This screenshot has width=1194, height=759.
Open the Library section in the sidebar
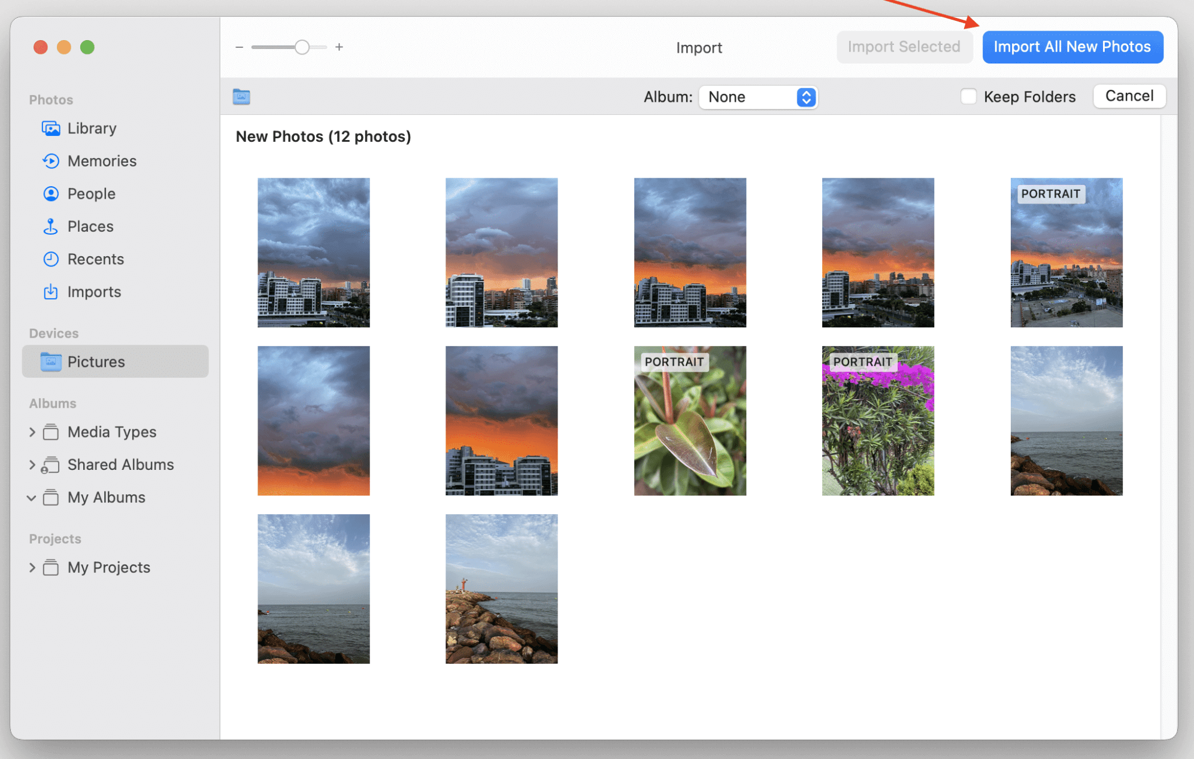tap(91, 128)
